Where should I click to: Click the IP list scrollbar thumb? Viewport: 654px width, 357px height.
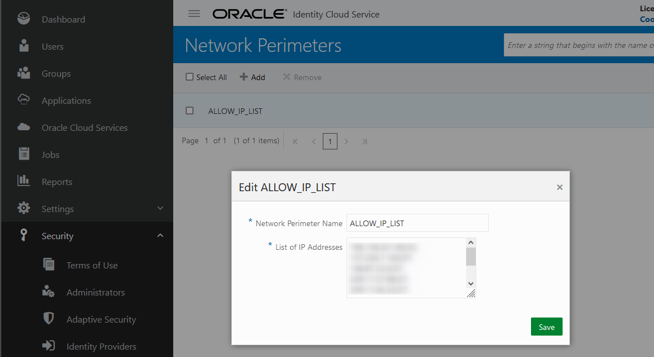click(x=471, y=257)
